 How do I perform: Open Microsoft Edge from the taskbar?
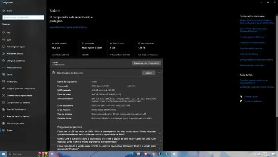(131, 154)
